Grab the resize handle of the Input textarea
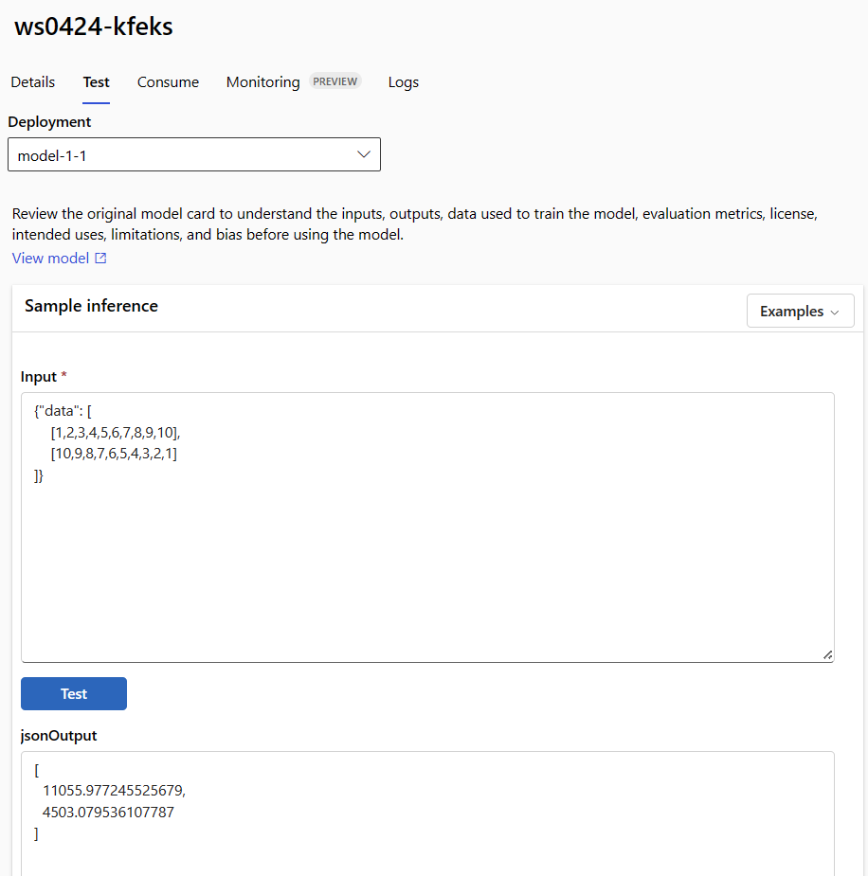This screenshot has width=868, height=876. click(x=827, y=654)
